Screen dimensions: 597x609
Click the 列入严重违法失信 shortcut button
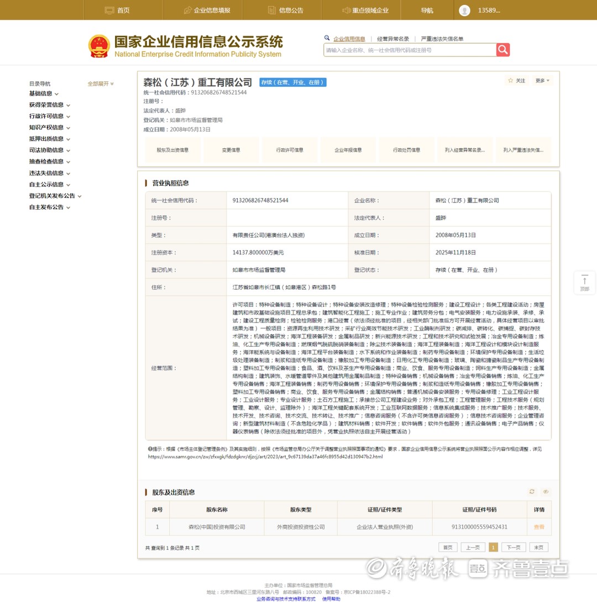tap(523, 150)
